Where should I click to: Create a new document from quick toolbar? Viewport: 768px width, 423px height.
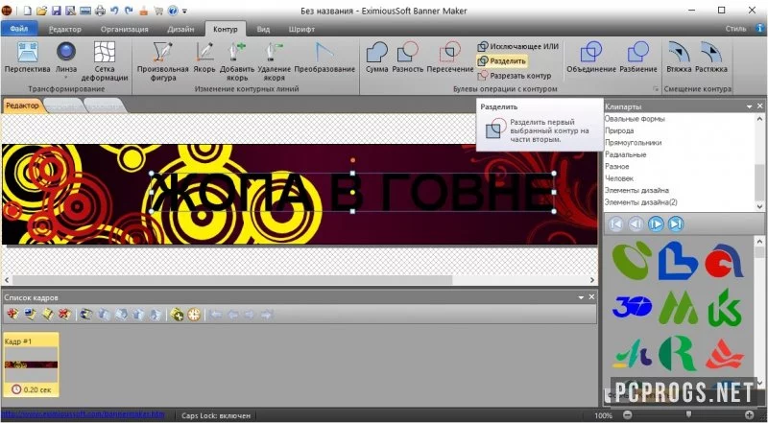point(28,11)
